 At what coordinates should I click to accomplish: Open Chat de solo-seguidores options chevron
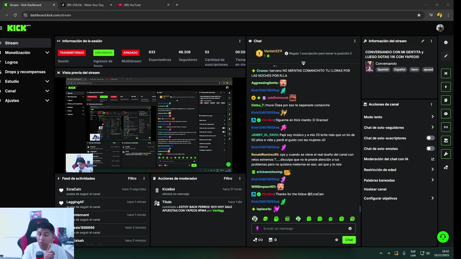433,127
